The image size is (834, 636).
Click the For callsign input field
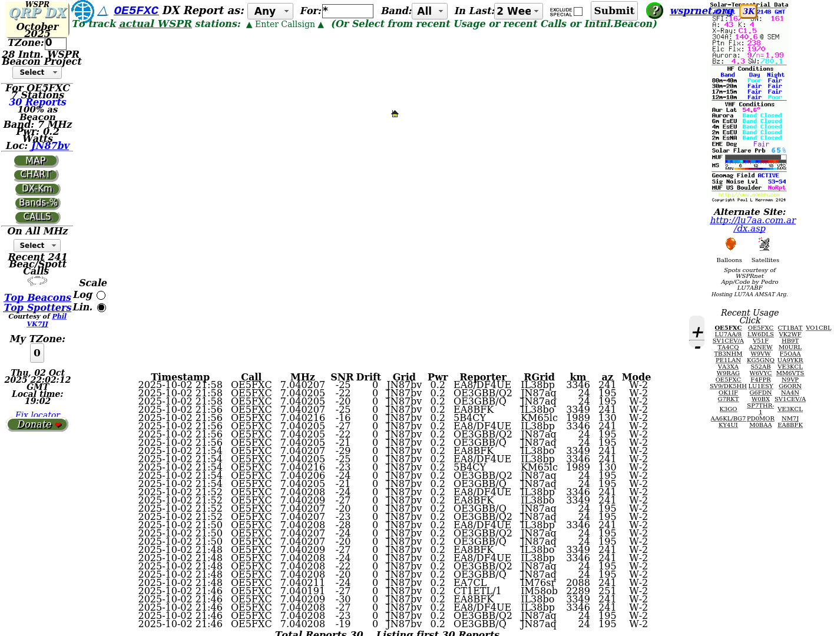(x=347, y=11)
